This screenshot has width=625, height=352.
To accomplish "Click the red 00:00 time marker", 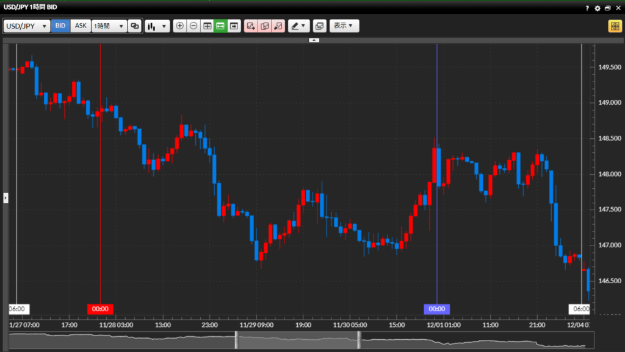I will [100, 309].
